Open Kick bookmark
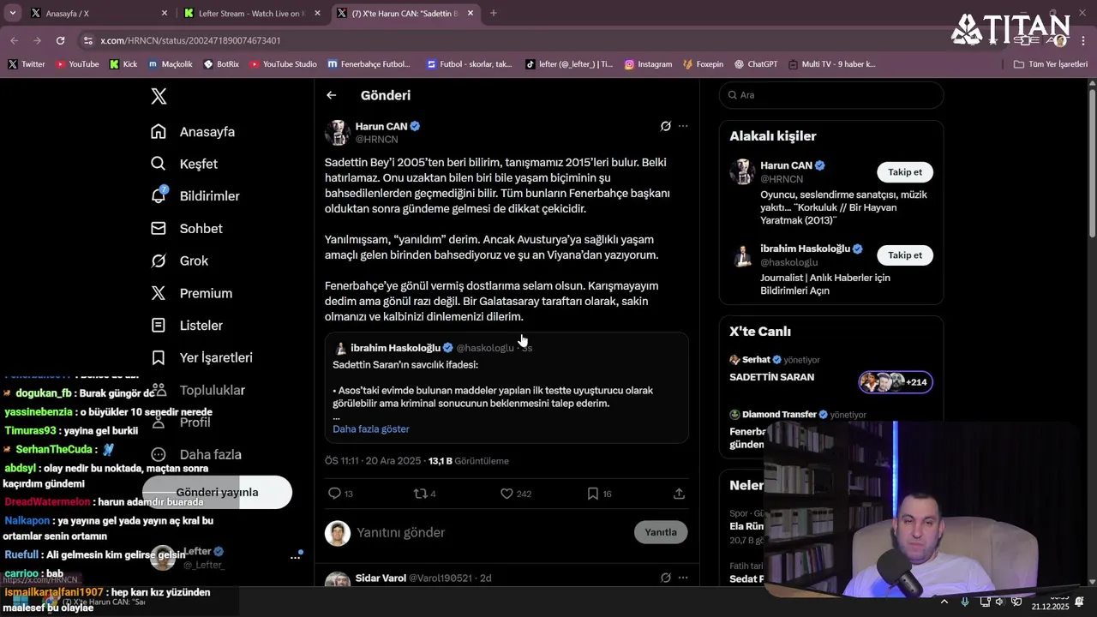This screenshot has height=617, width=1097. (123, 64)
